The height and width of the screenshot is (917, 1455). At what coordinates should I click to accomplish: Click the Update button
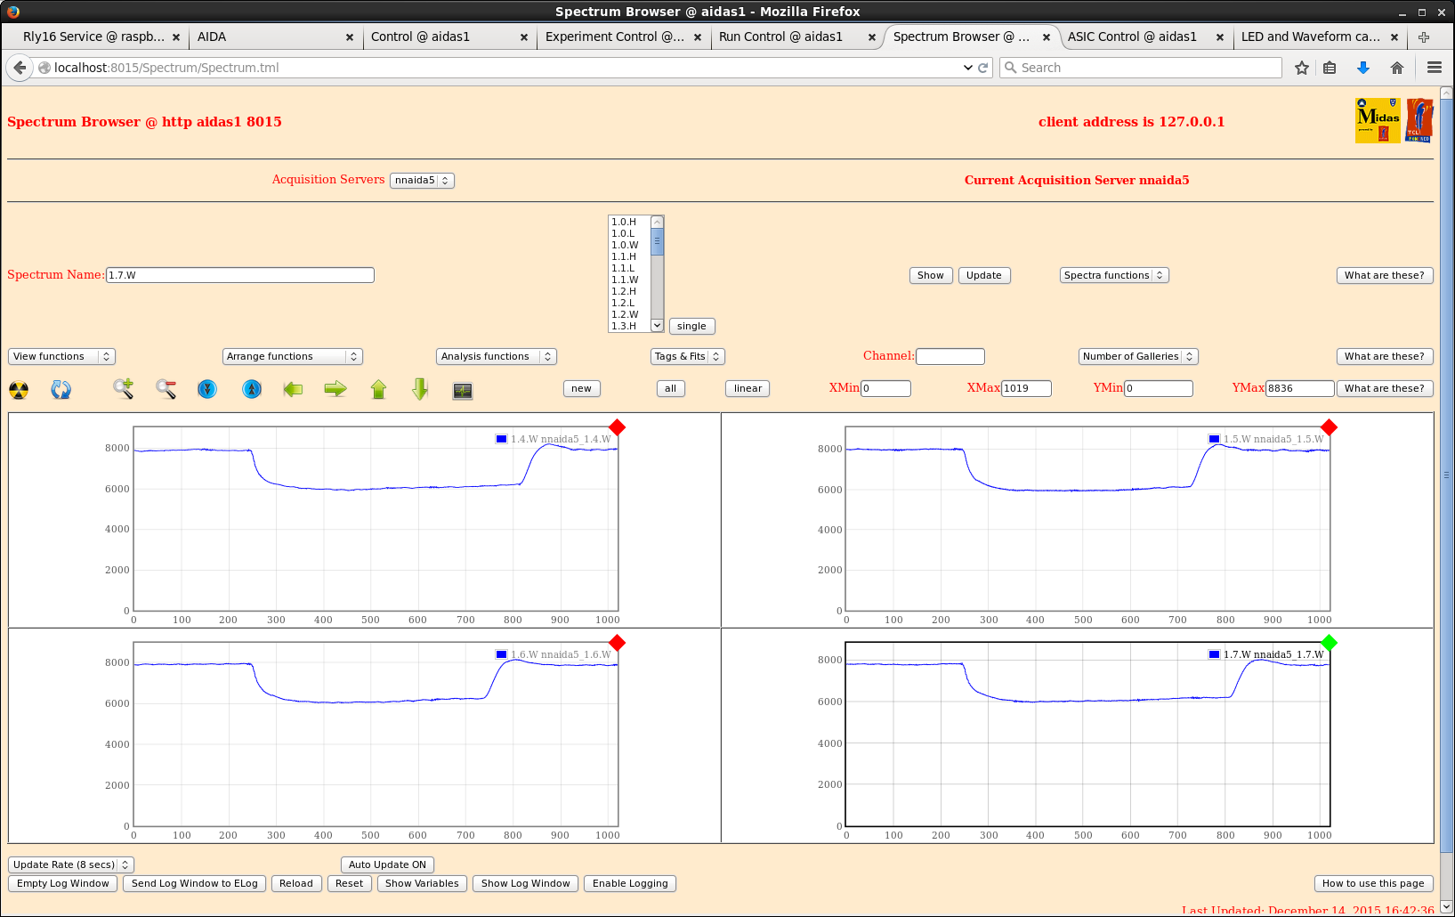tap(984, 275)
